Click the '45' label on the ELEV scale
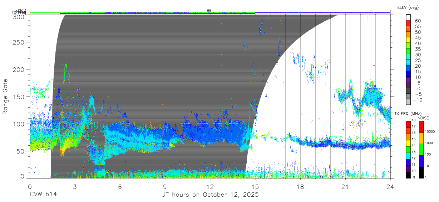439x202 pixels. tap(418, 38)
